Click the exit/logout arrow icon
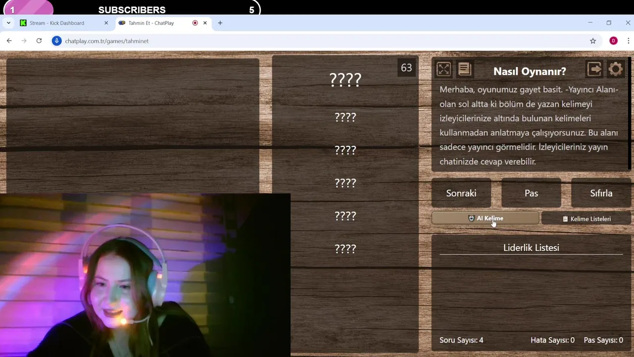Screen dimensions: 634x357 pyautogui.click(x=594, y=69)
